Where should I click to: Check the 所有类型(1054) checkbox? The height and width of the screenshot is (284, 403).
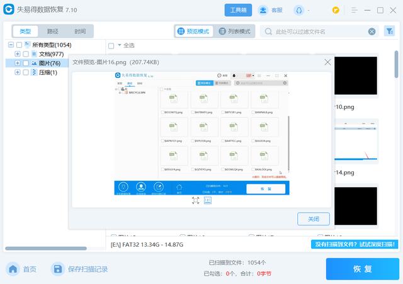[19, 45]
